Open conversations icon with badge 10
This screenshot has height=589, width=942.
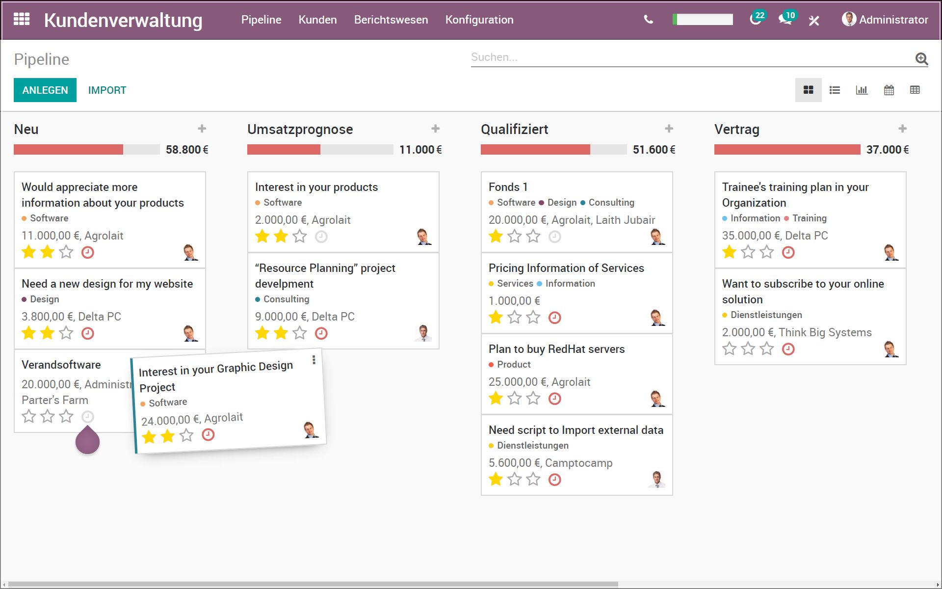pos(785,20)
